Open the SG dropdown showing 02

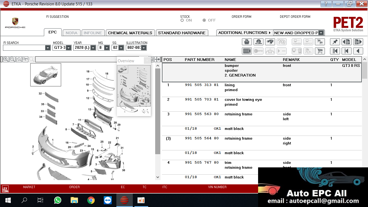coord(122,48)
